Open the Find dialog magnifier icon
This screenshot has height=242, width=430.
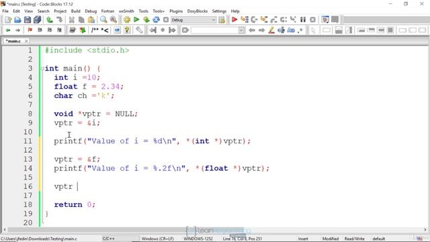[x=103, y=19]
